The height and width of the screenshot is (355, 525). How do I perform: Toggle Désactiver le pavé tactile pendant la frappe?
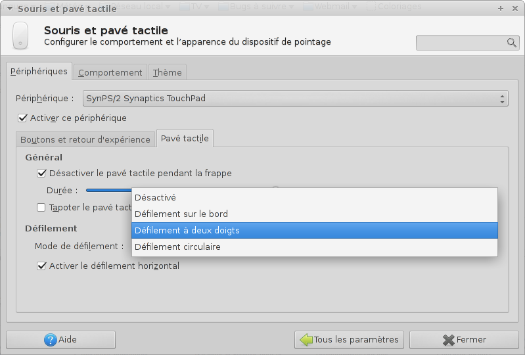[42, 174]
